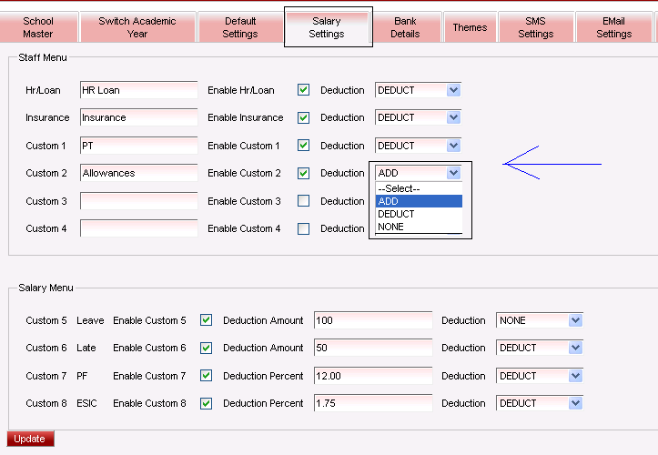Open the Default Settings tab
The width and height of the screenshot is (658, 455).
coord(239,27)
